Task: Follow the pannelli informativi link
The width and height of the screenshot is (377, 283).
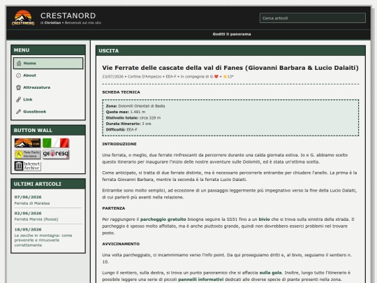Action: [201, 280]
